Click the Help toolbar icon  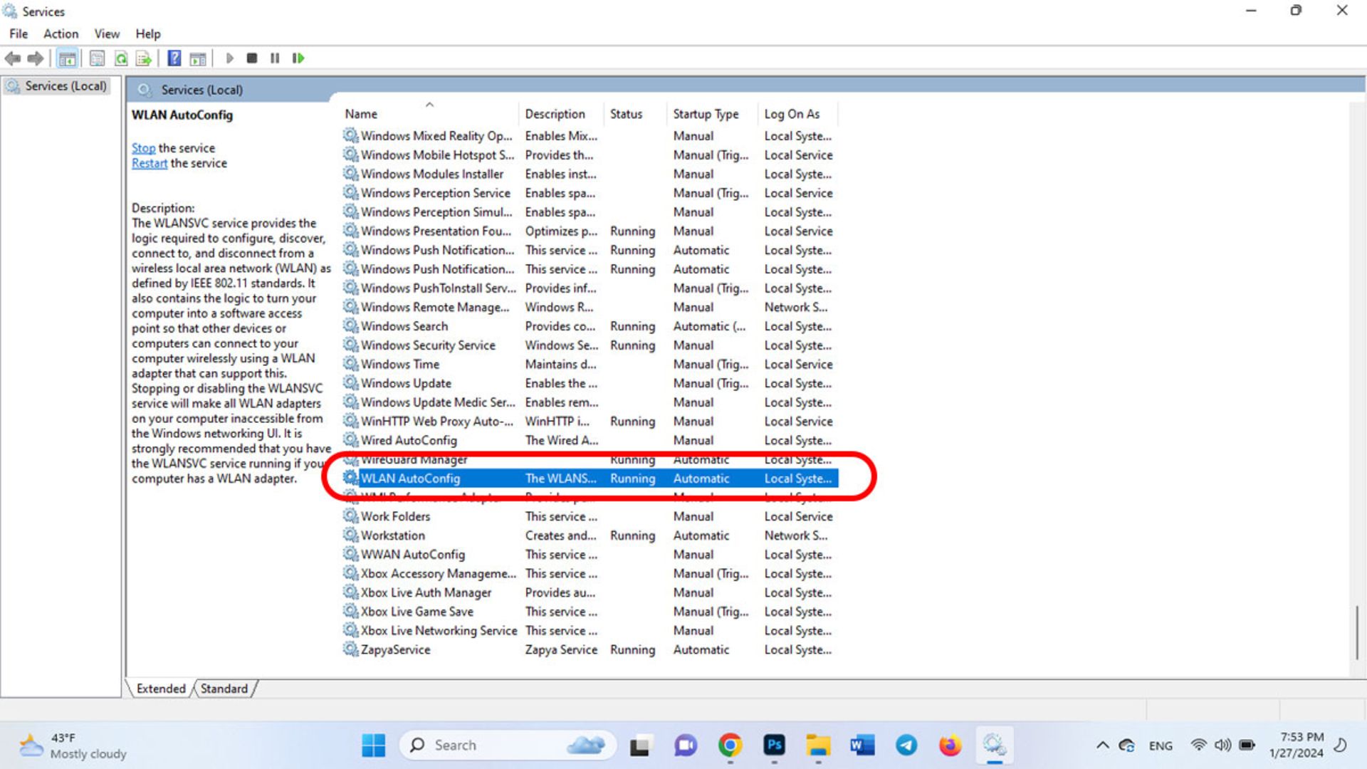[x=174, y=58]
